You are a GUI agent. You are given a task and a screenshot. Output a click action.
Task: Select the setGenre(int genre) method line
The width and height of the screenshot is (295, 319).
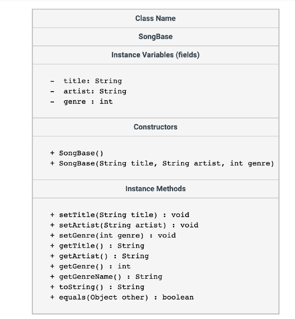pos(117,235)
